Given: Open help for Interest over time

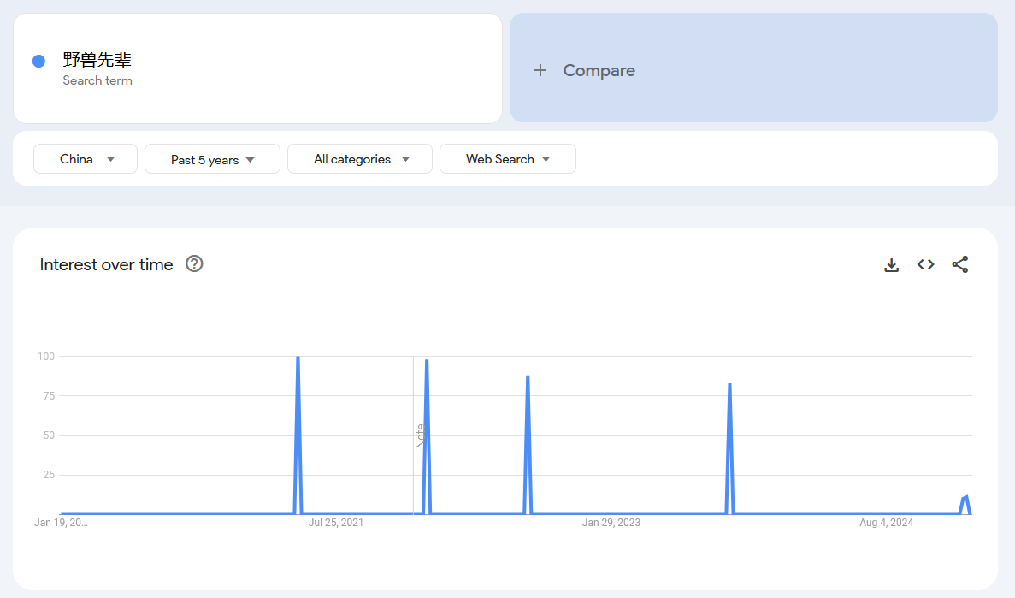Looking at the screenshot, I should pos(194,264).
